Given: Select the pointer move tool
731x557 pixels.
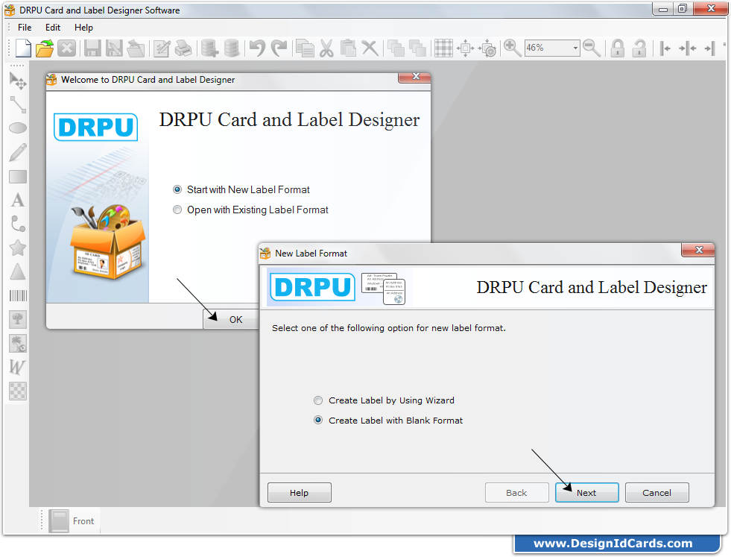Looking at the screenshot, I should pos(18,81).
